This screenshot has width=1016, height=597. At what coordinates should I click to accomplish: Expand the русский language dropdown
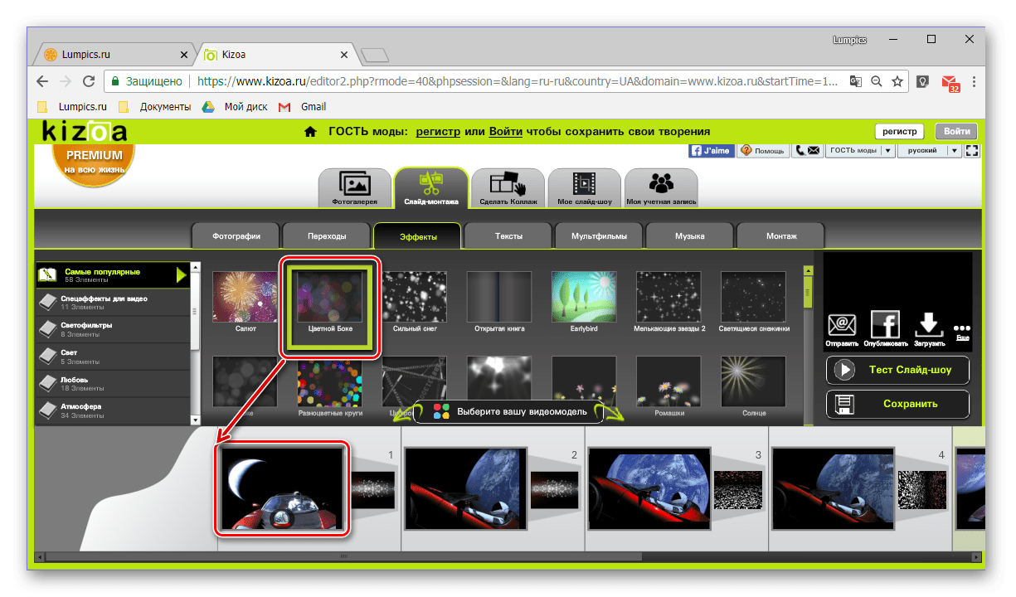[930, 150]
